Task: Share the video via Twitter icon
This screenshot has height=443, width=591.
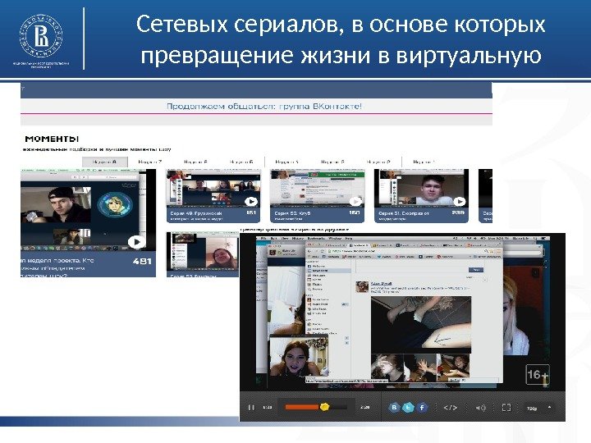Action: click(x=408, y=407)
